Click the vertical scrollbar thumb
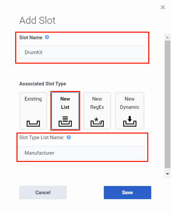This screenshot has height=214, width=171. (x=168, y=104)
